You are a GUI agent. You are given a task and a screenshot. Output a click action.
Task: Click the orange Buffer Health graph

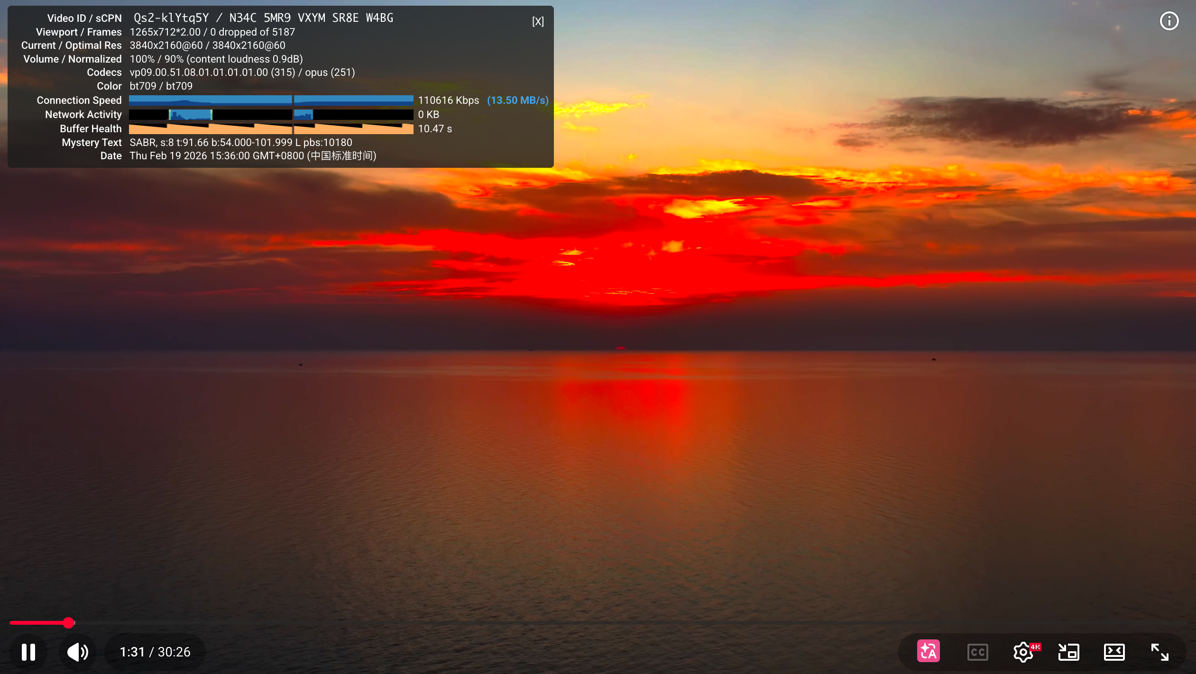pyautogui.click(x=271, y=128)
